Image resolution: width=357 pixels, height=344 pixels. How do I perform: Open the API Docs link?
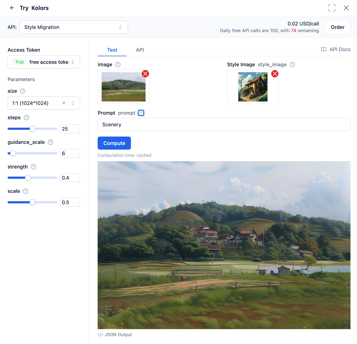pos(336,49)
